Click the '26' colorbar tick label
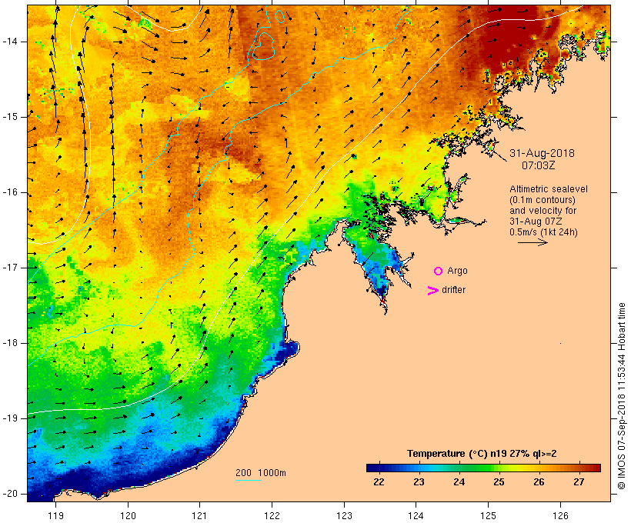 tap(539, 482)
